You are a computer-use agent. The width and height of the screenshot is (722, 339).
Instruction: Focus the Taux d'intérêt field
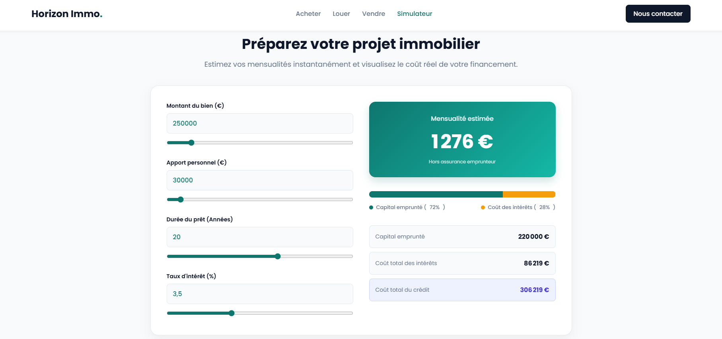point(259,294)
